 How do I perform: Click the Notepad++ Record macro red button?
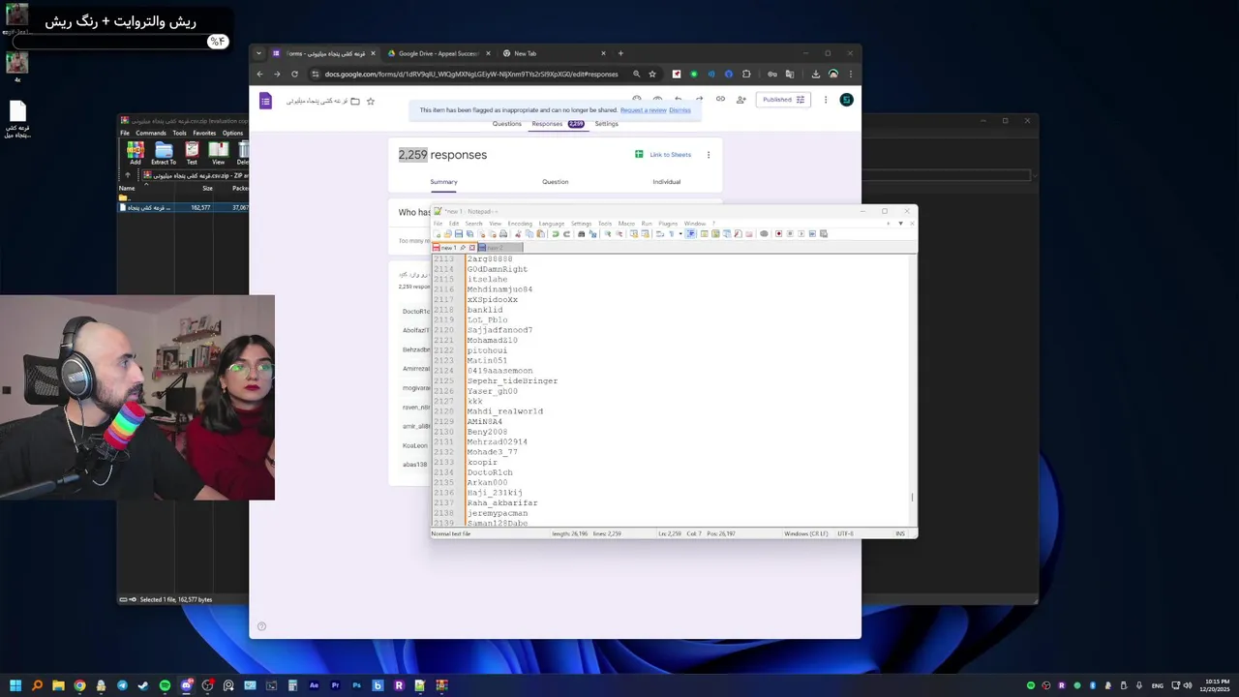pyautogui.click(x=779, y=233)
